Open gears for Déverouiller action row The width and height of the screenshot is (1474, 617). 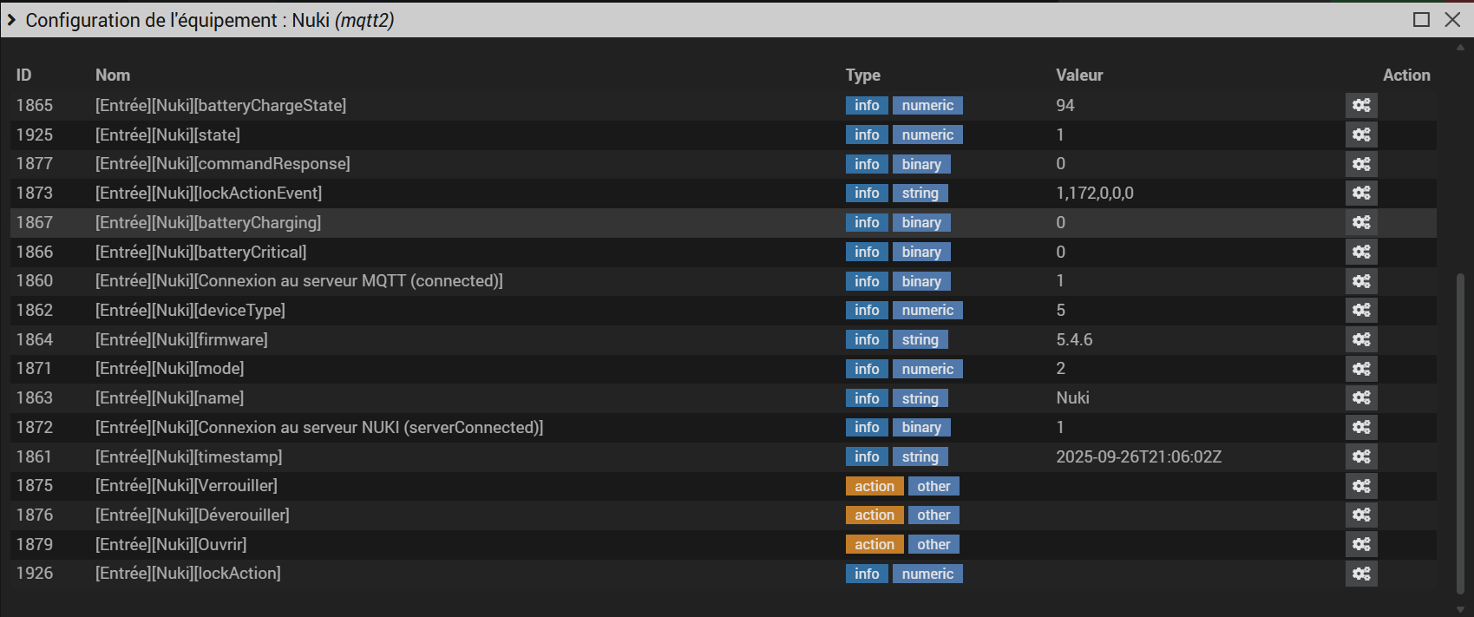(1361, 515)
